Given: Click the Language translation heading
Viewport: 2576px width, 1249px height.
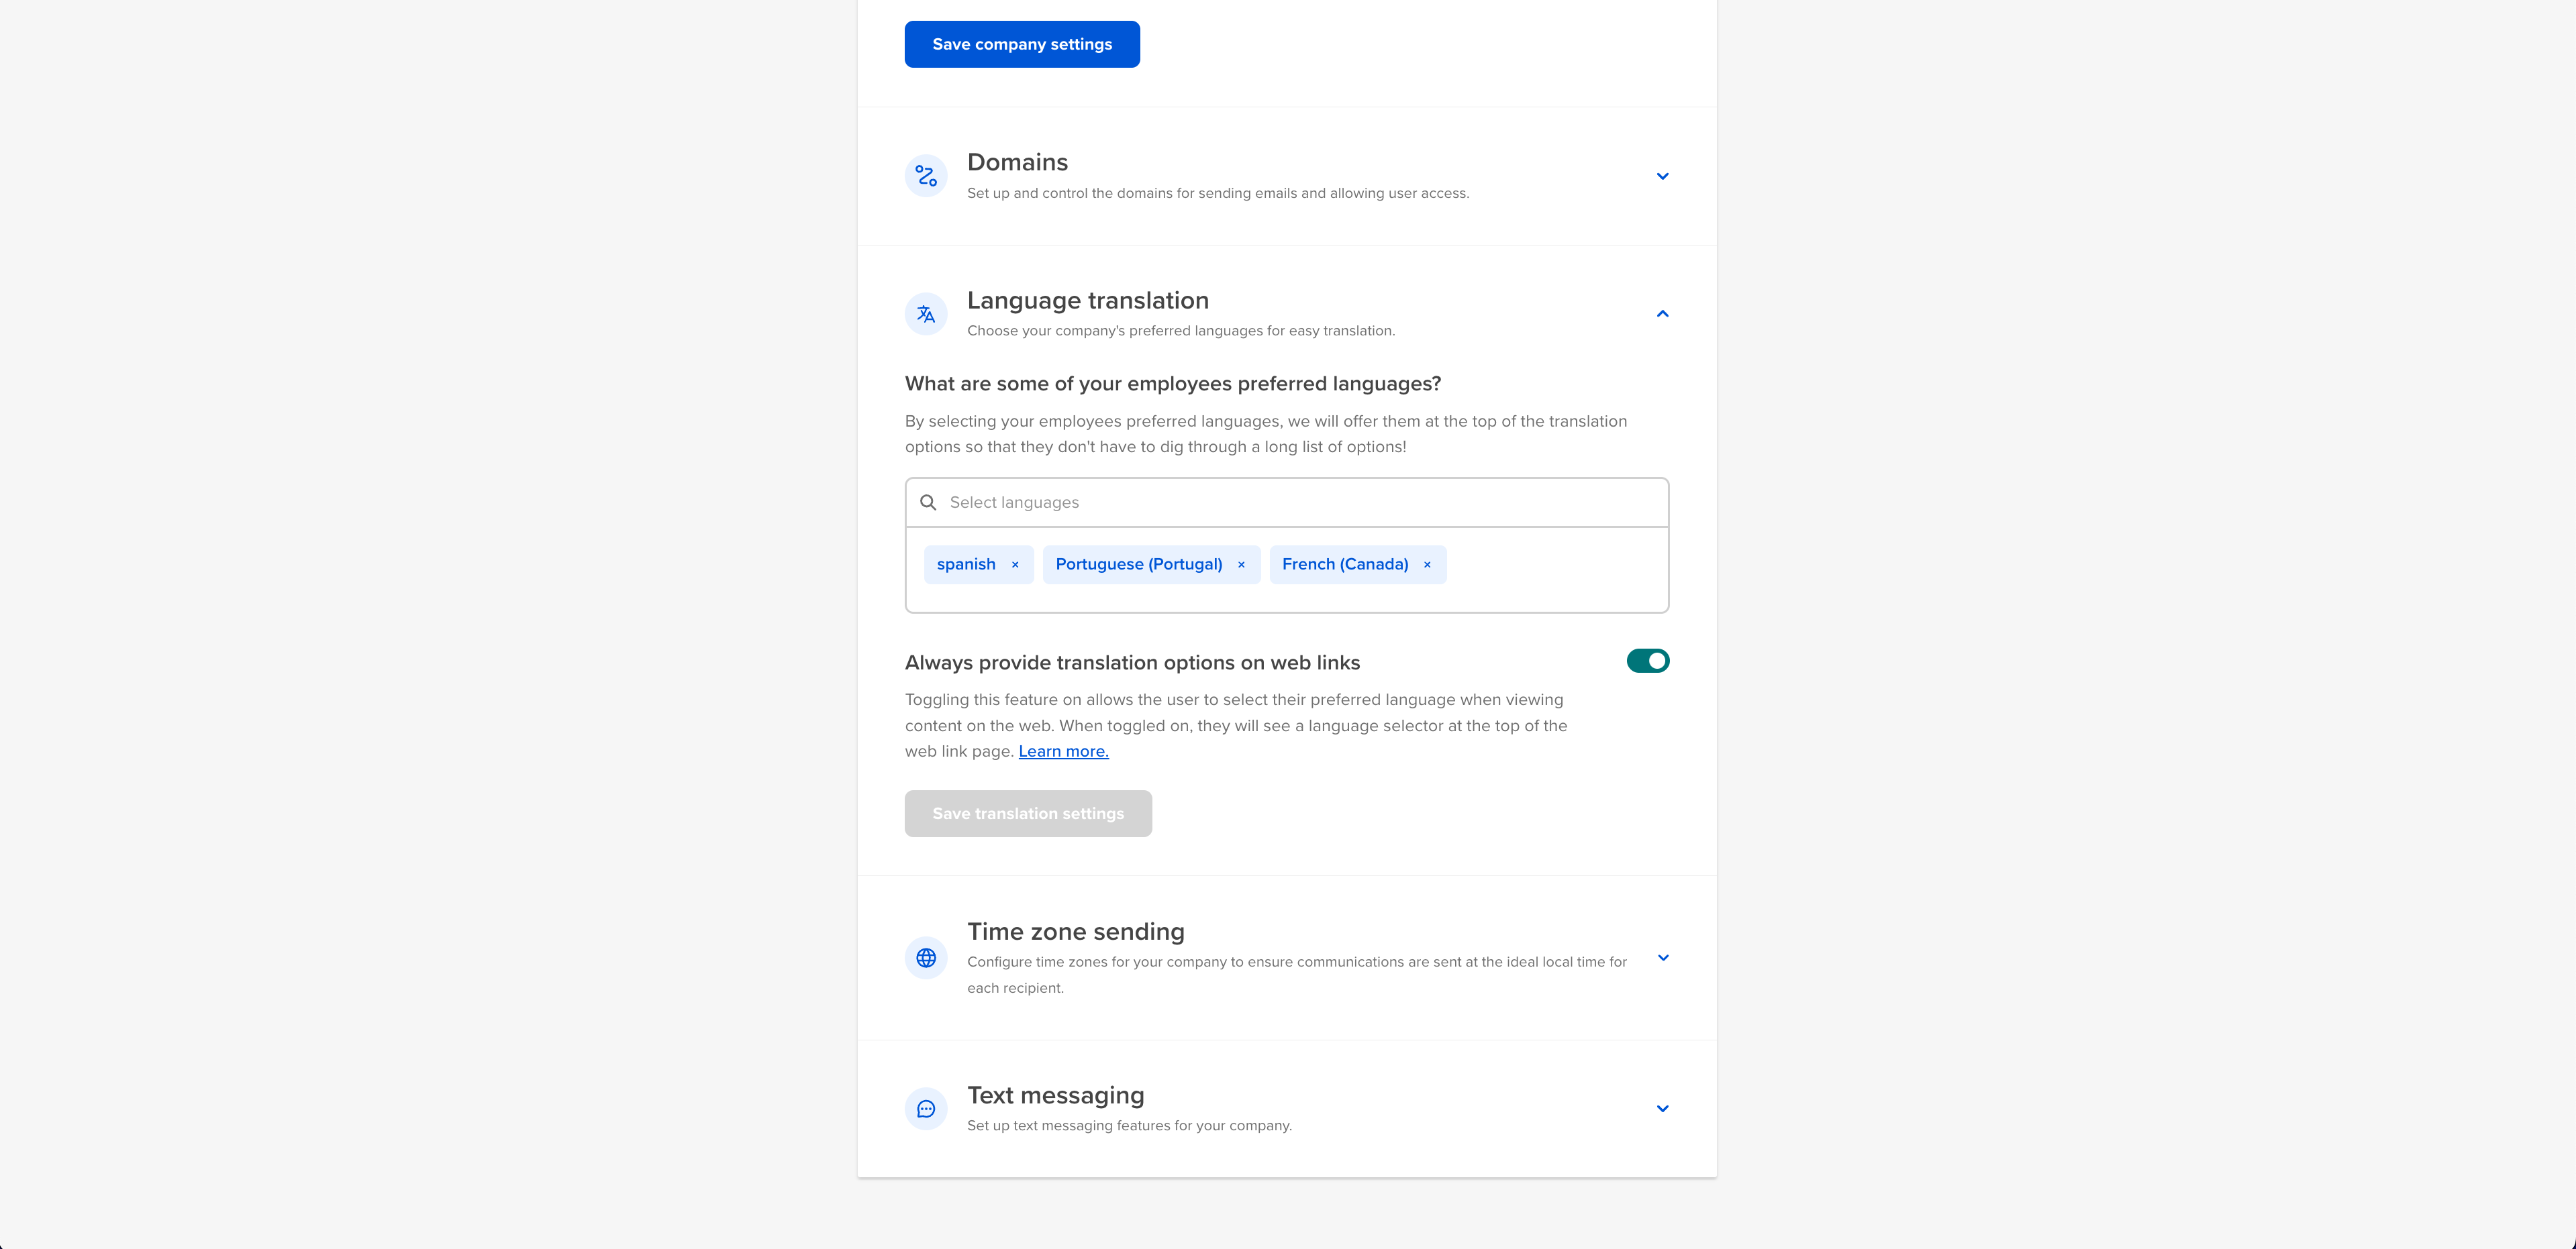Looking at the screenshot, I should (1088, 301).
